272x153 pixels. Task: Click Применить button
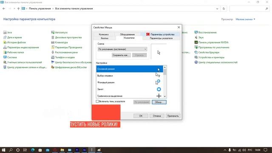click(x=173, y=116)
